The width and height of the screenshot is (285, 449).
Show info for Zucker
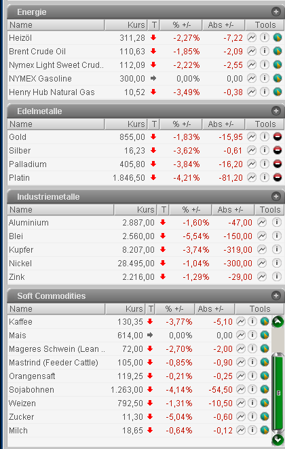pos(252,416)
